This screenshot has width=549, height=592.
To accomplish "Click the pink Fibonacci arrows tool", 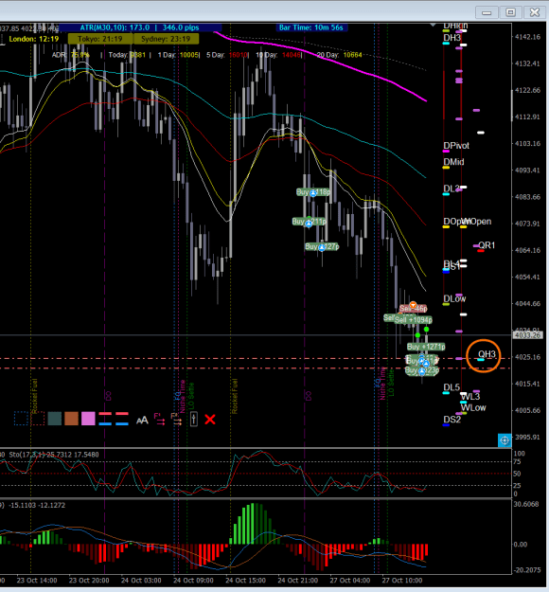I will [x=159, y=419].
